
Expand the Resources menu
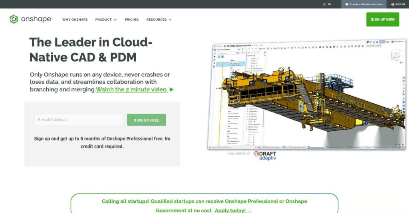pos(159,20)
